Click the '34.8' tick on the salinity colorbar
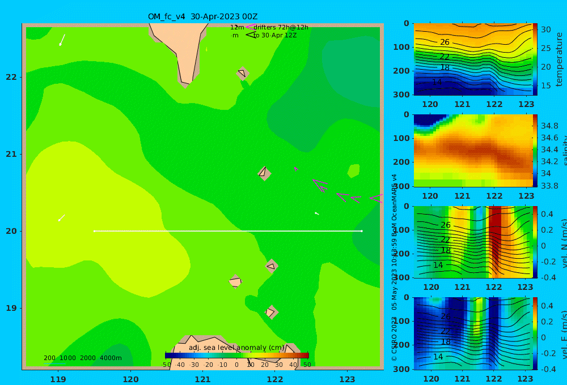Screen dimensions: 567x385 549,126
